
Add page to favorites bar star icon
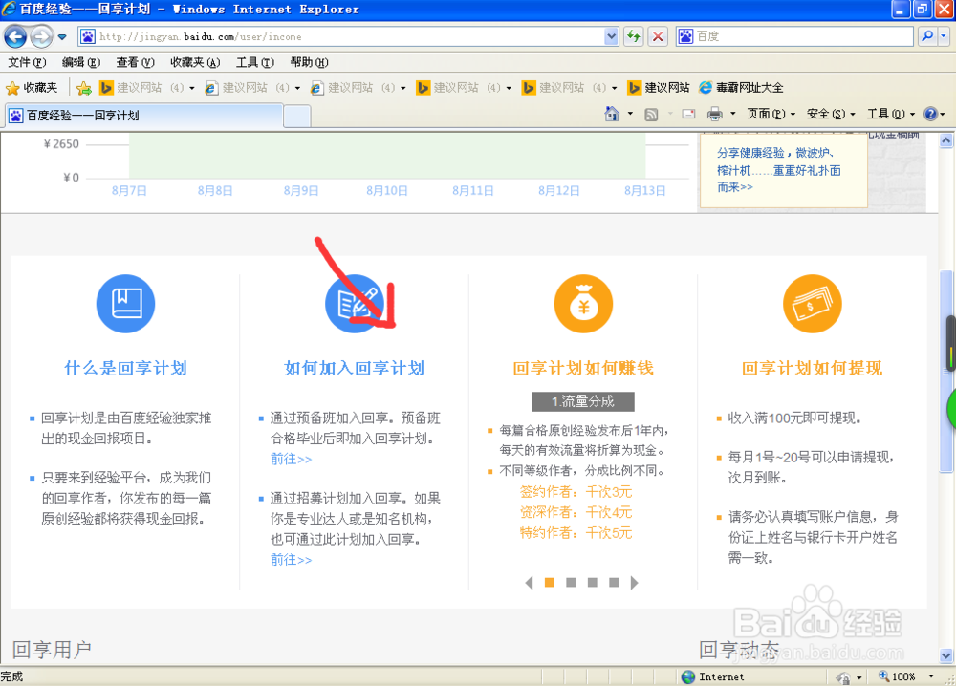coord(84,88)
